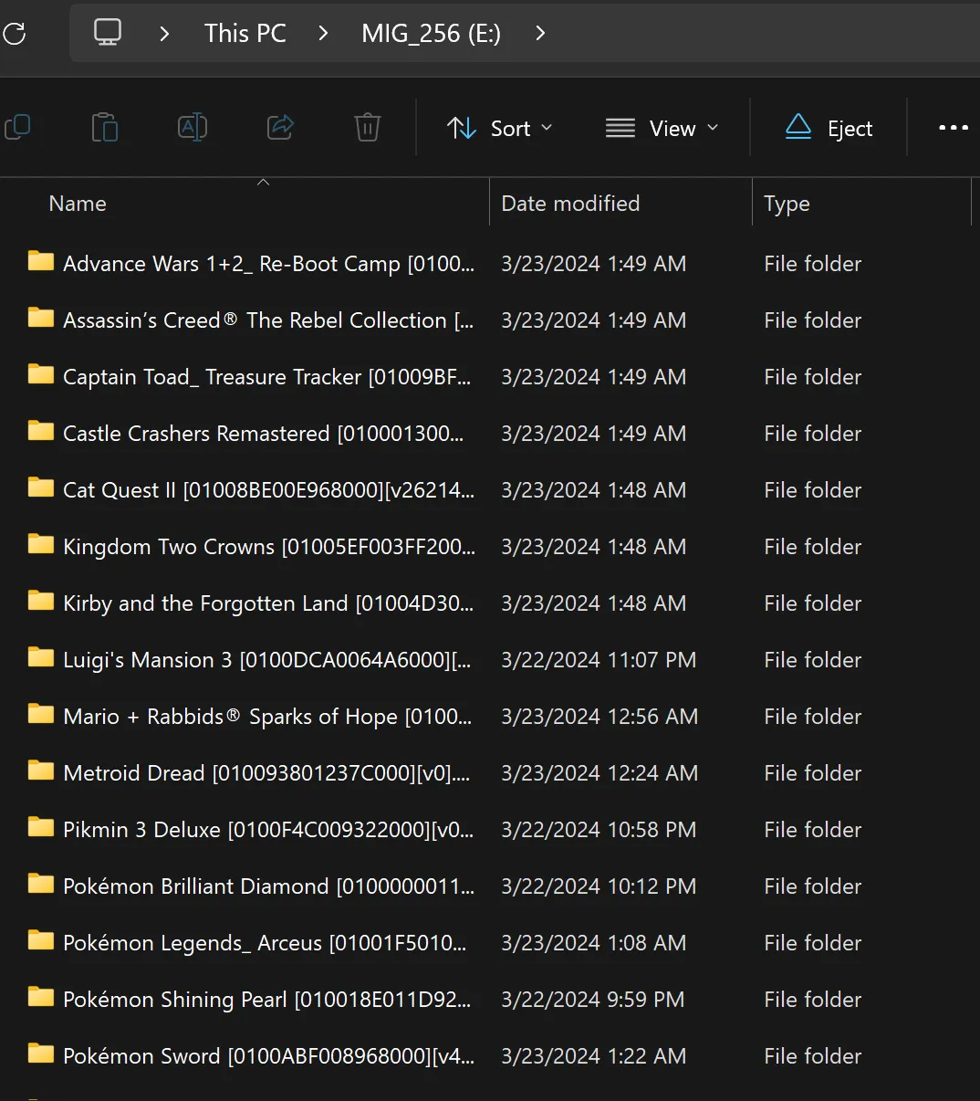Click the 3/23/2024 12:56 AM date cell

[599, 717]
